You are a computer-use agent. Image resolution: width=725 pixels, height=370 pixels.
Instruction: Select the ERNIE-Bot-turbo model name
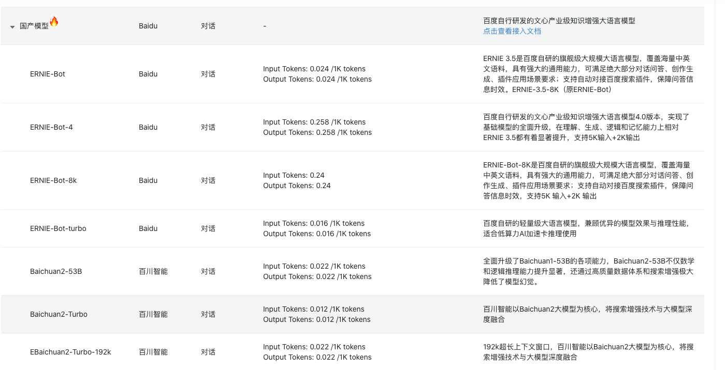click(58, 228)
